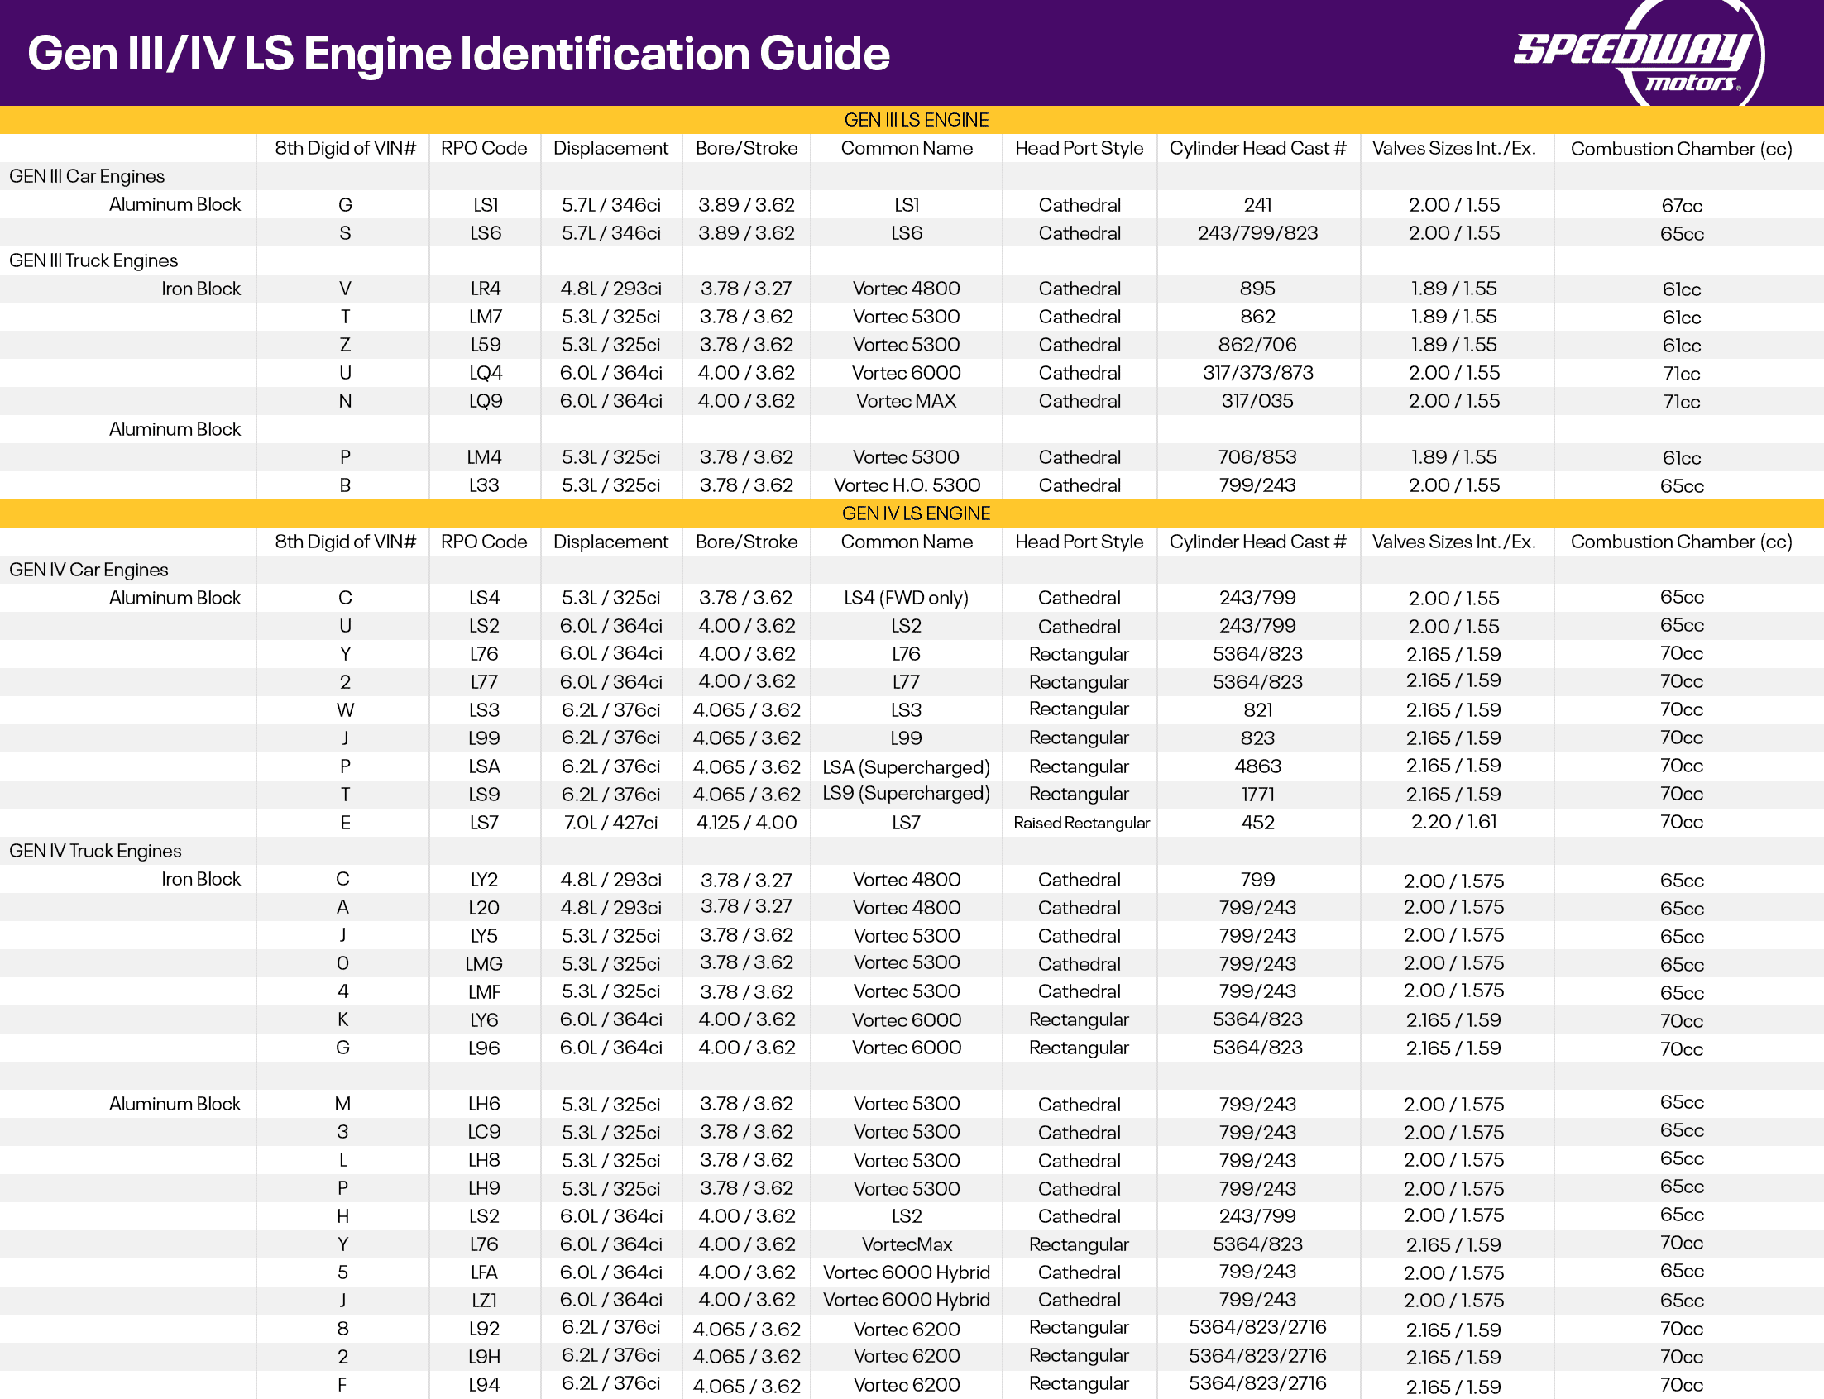Click the Aluminum Block label under Gen III

175,204
